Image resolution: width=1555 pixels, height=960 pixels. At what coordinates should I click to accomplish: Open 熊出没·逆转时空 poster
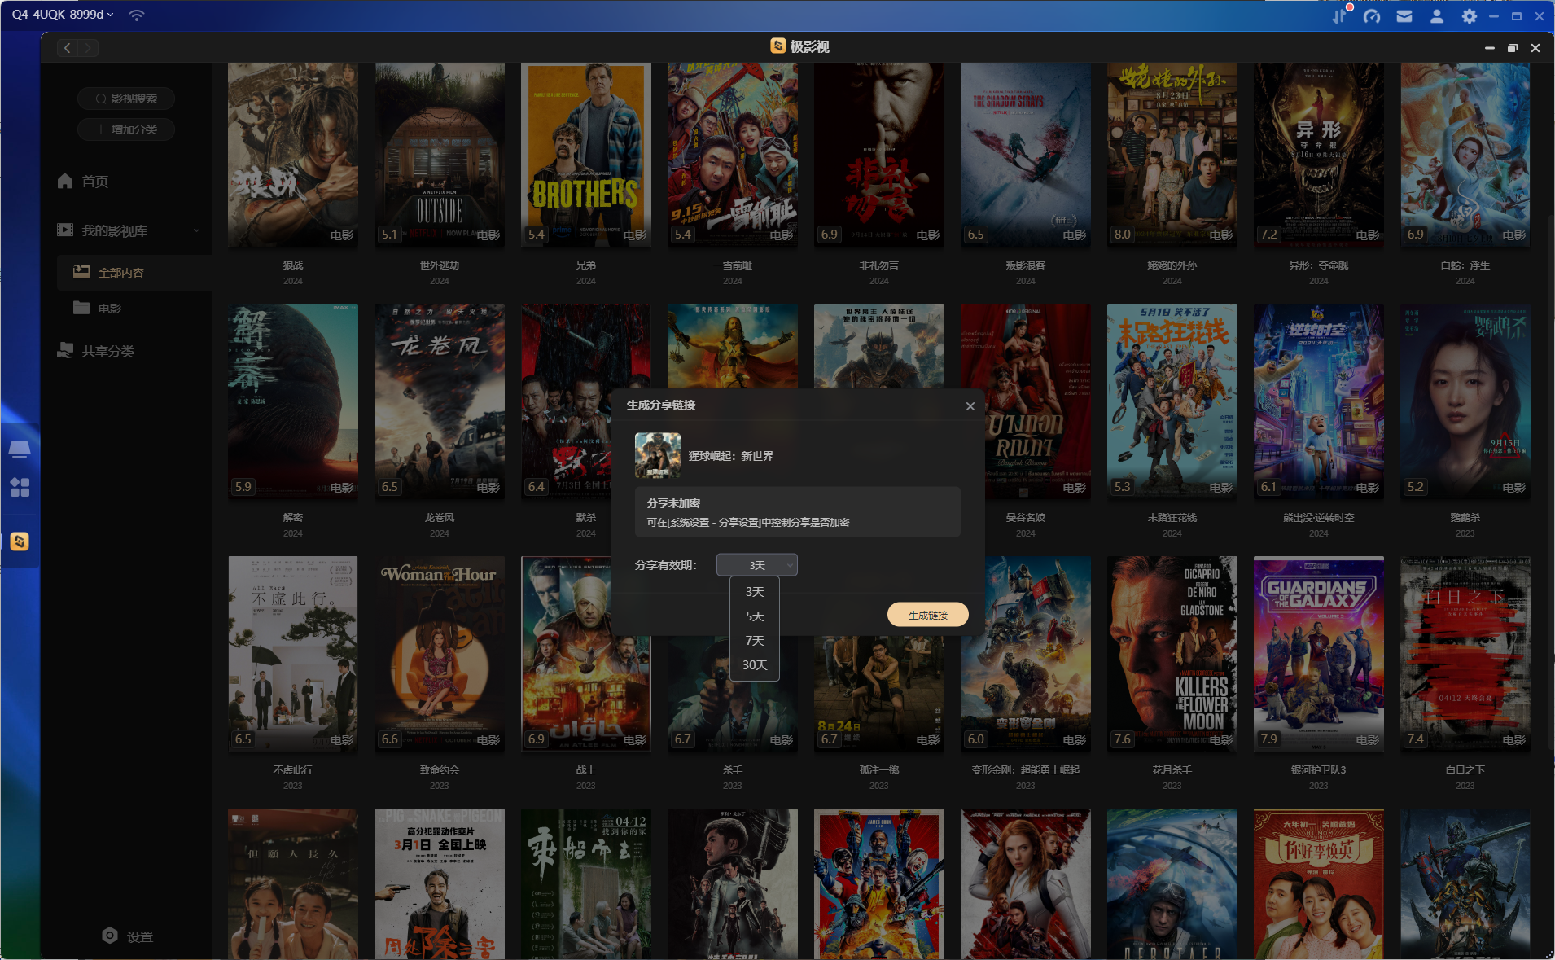click(x=1319, y=401)
